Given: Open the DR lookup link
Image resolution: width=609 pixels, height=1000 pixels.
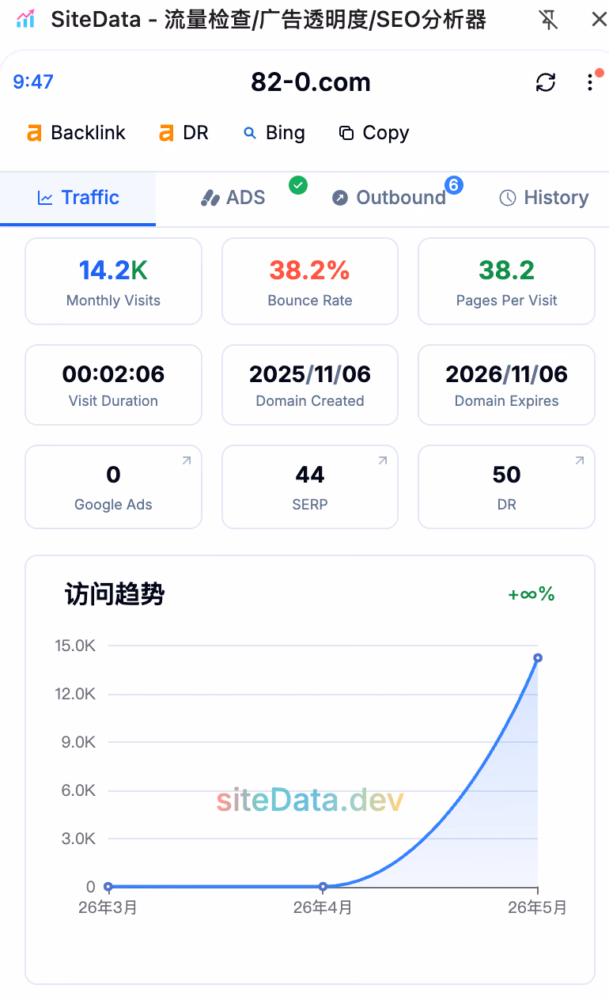Looking at the screenshot, I should pyautogui.click(x=183, y=133).
